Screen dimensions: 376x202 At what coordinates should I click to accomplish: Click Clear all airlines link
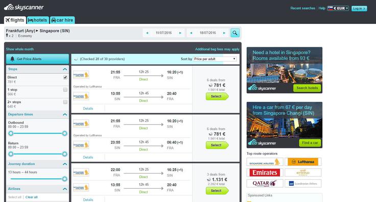coord(31,197)
